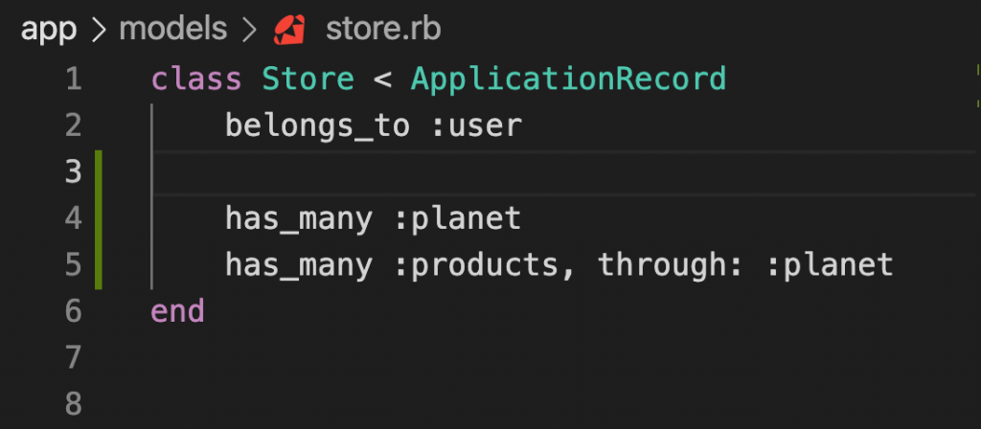Screen dimensions: 981x429
Task: Click the ApplicationRecord class name
Action: [x=568, y=80]
